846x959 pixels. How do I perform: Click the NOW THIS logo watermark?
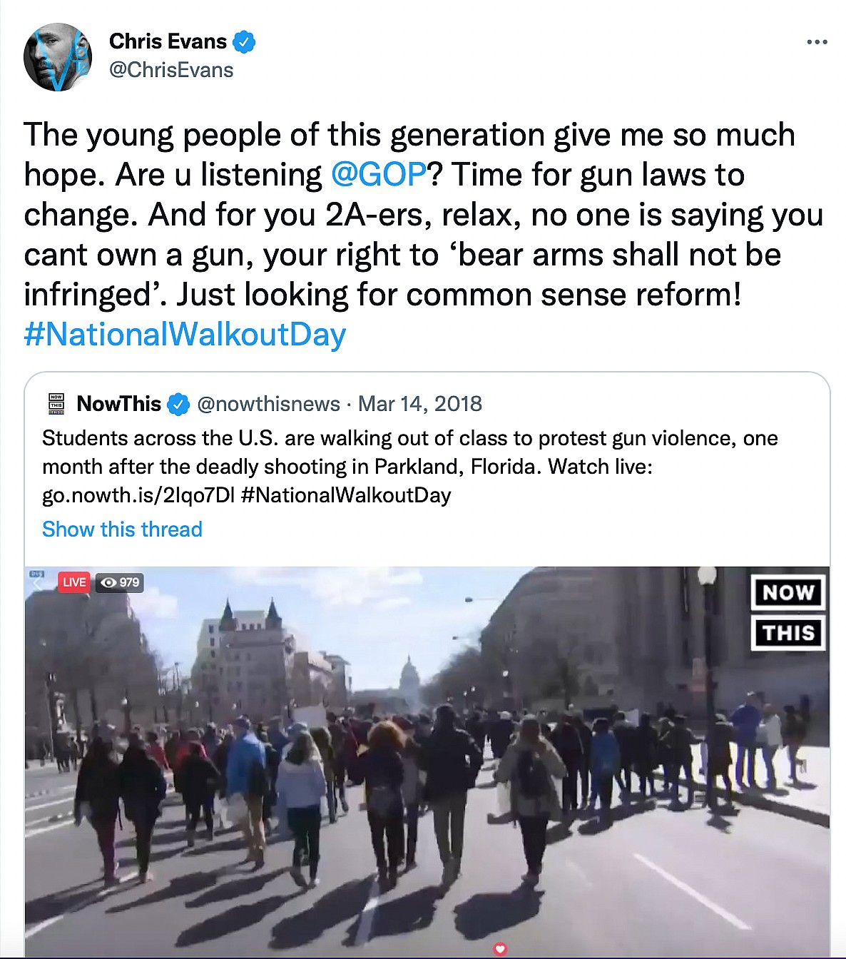(x=788, y=612)
